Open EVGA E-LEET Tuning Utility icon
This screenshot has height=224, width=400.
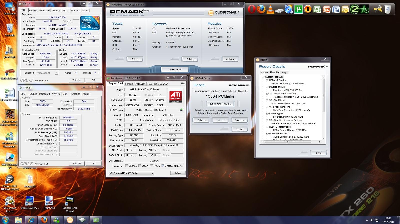pos(10,183)
